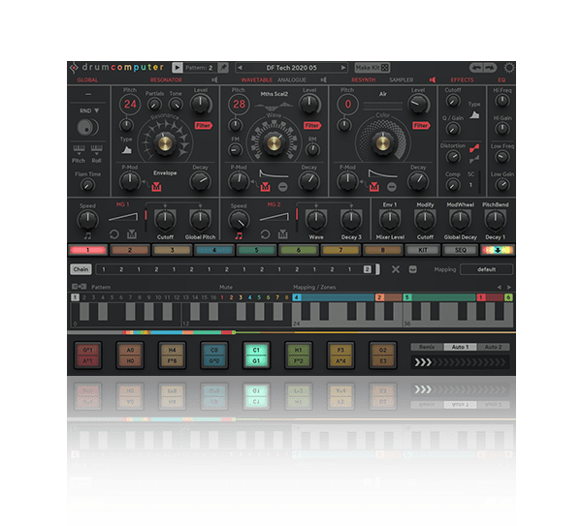Click the MG 2 envelope trigger icon

click(283, 234)
